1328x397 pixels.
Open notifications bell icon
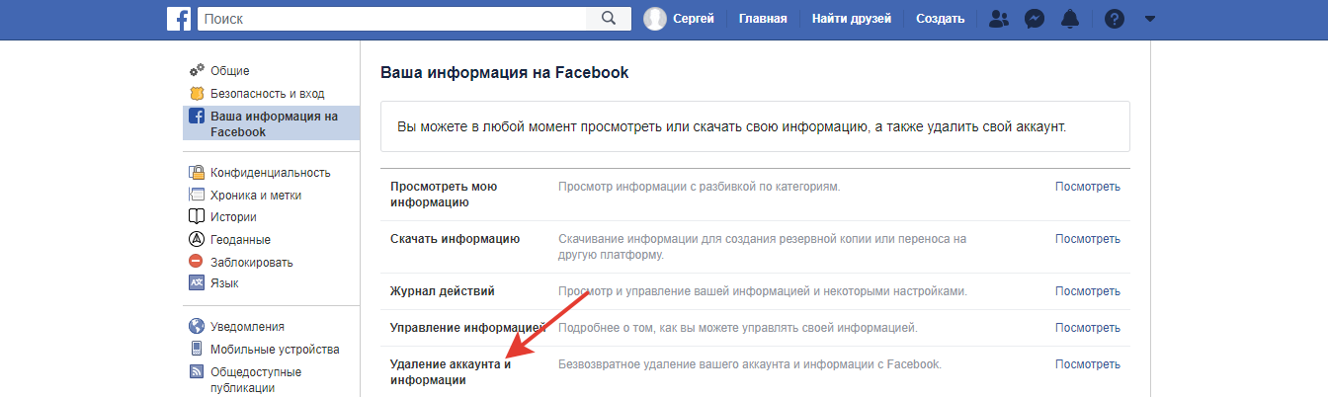[x=1070, y=19]
